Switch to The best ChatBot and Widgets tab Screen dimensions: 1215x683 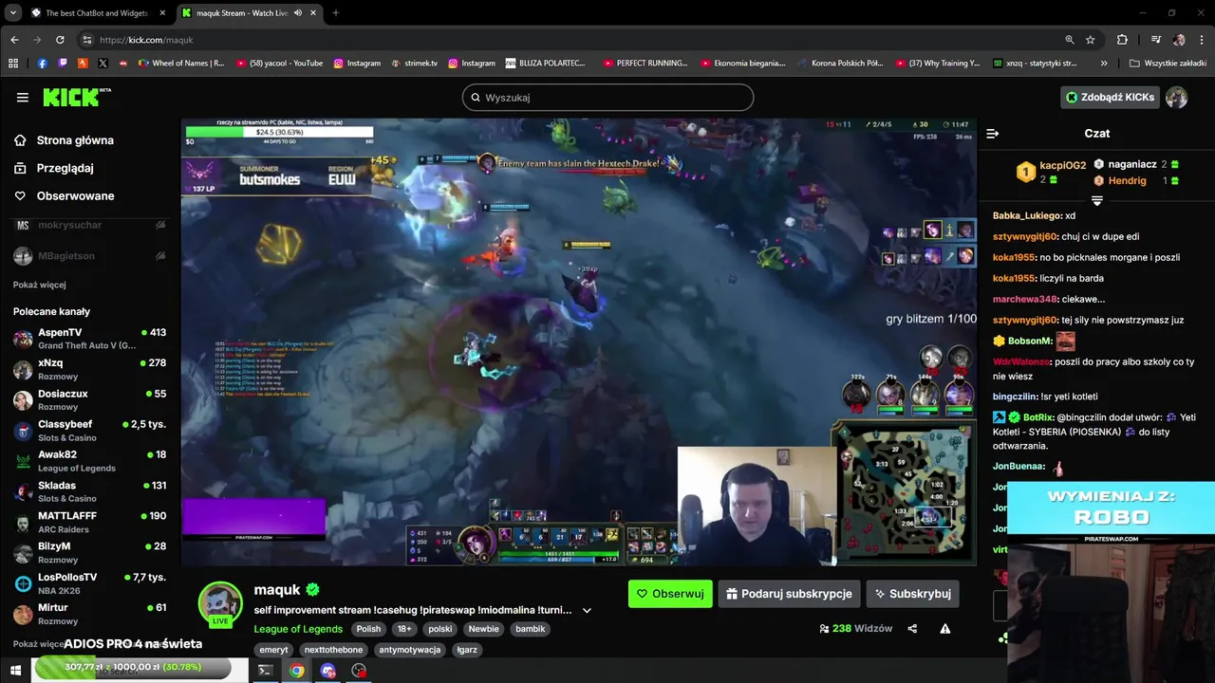(x=98, y=13)
